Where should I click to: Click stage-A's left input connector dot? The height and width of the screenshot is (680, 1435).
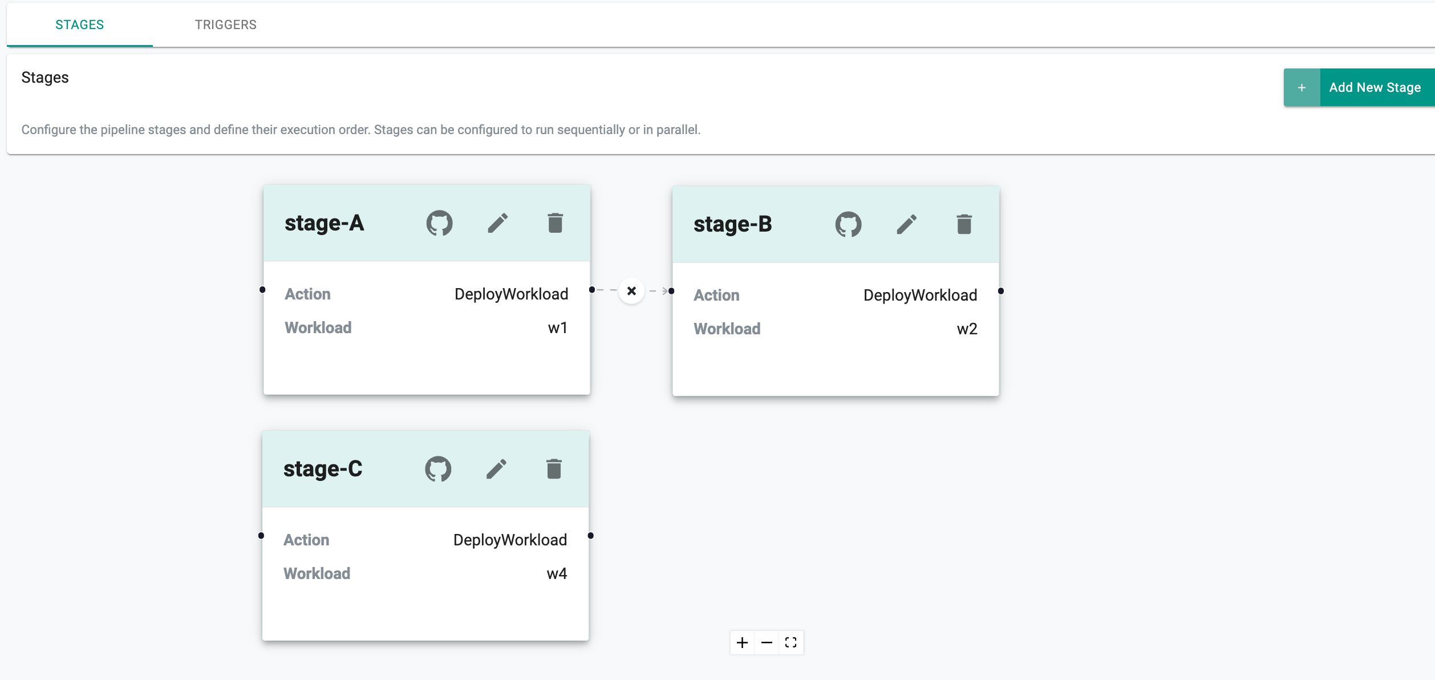click(x=262, y=290)
